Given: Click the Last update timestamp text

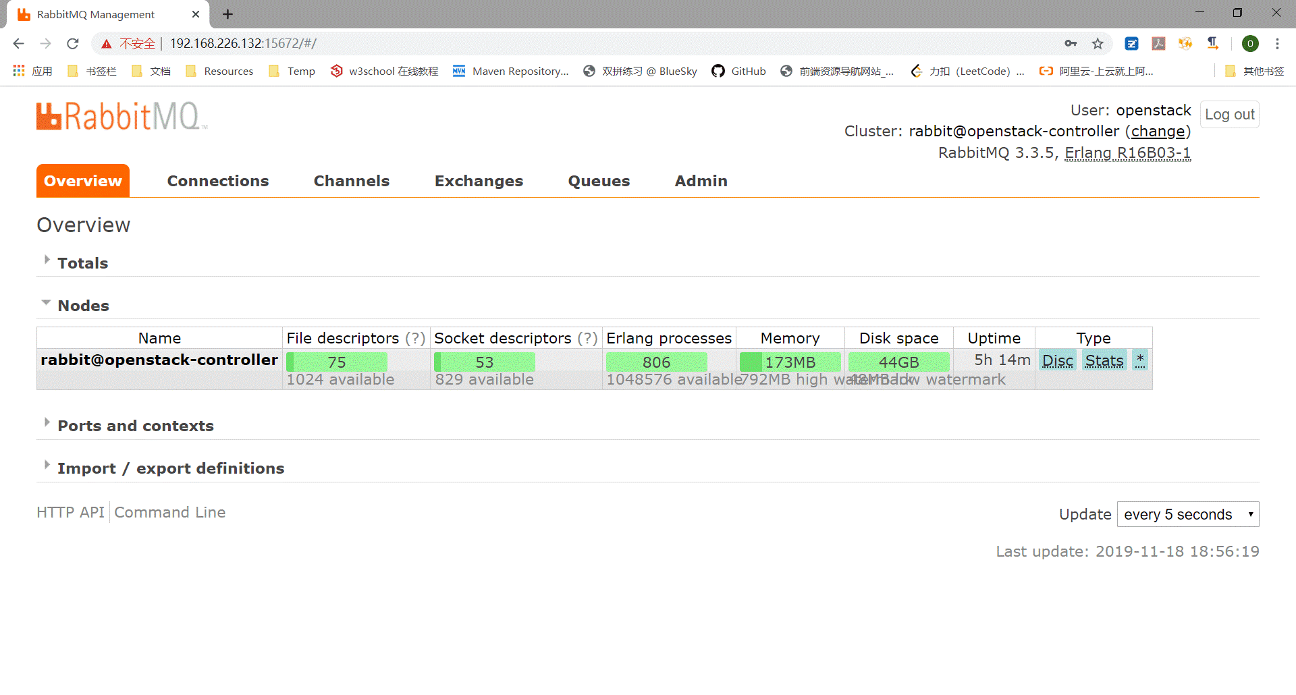Looking at the screenshot, I should tap(1128, 552).
